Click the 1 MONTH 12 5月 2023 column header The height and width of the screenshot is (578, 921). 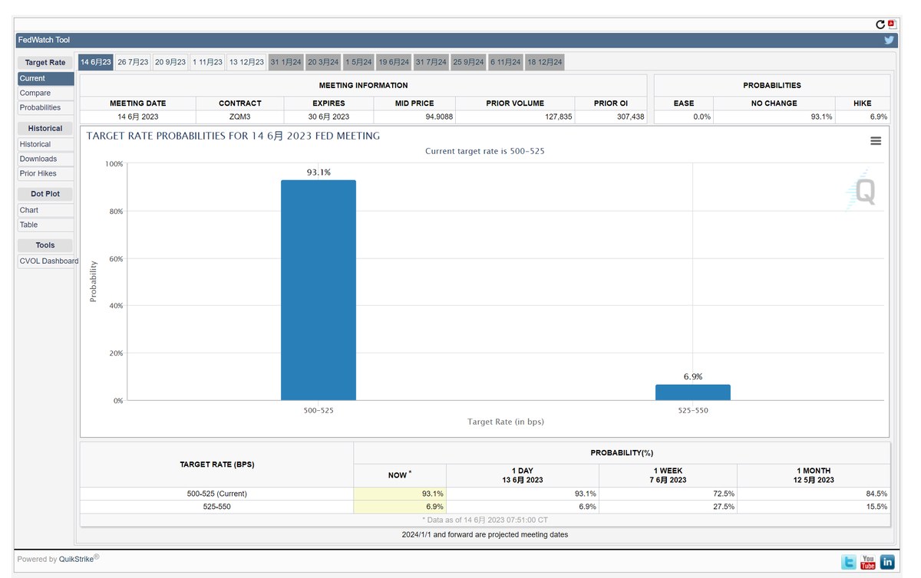coord(814,475)
